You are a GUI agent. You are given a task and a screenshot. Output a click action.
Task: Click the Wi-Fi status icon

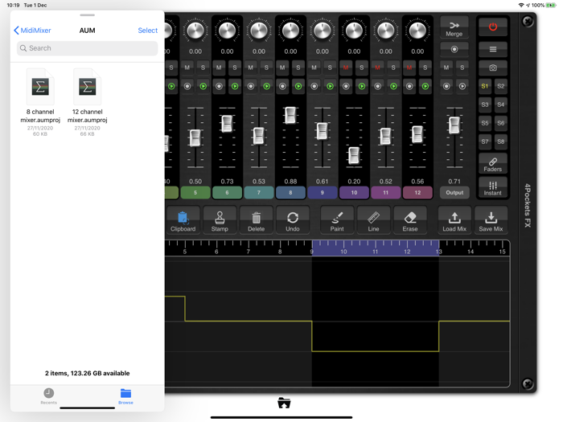point(521,5)
